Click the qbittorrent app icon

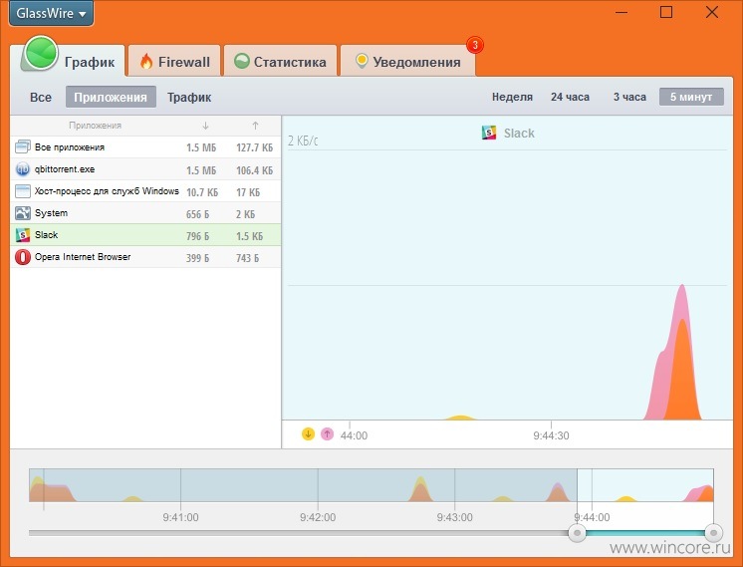(x=23, y=169)
